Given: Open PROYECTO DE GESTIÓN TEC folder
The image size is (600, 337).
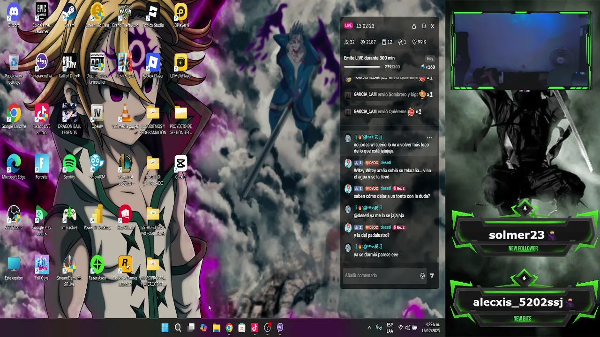Looking at the screenshot, I should pos(180,120).
